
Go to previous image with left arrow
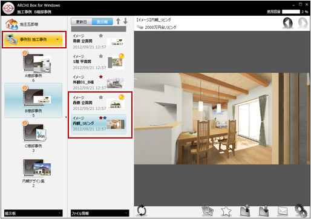coord(288,23)
